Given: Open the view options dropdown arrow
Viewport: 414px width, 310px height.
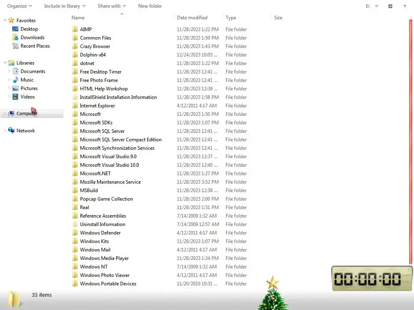Looking at the screenshot, I should pyautogui.click(x=376, y=6).
